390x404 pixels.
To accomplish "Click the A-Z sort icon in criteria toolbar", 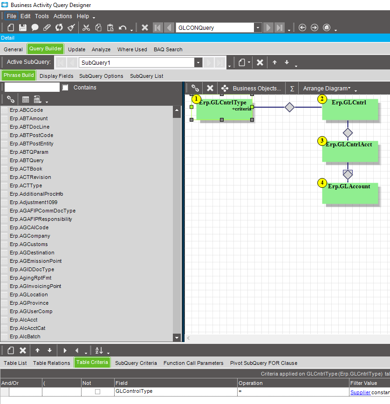I will click(x=99, y=350).
